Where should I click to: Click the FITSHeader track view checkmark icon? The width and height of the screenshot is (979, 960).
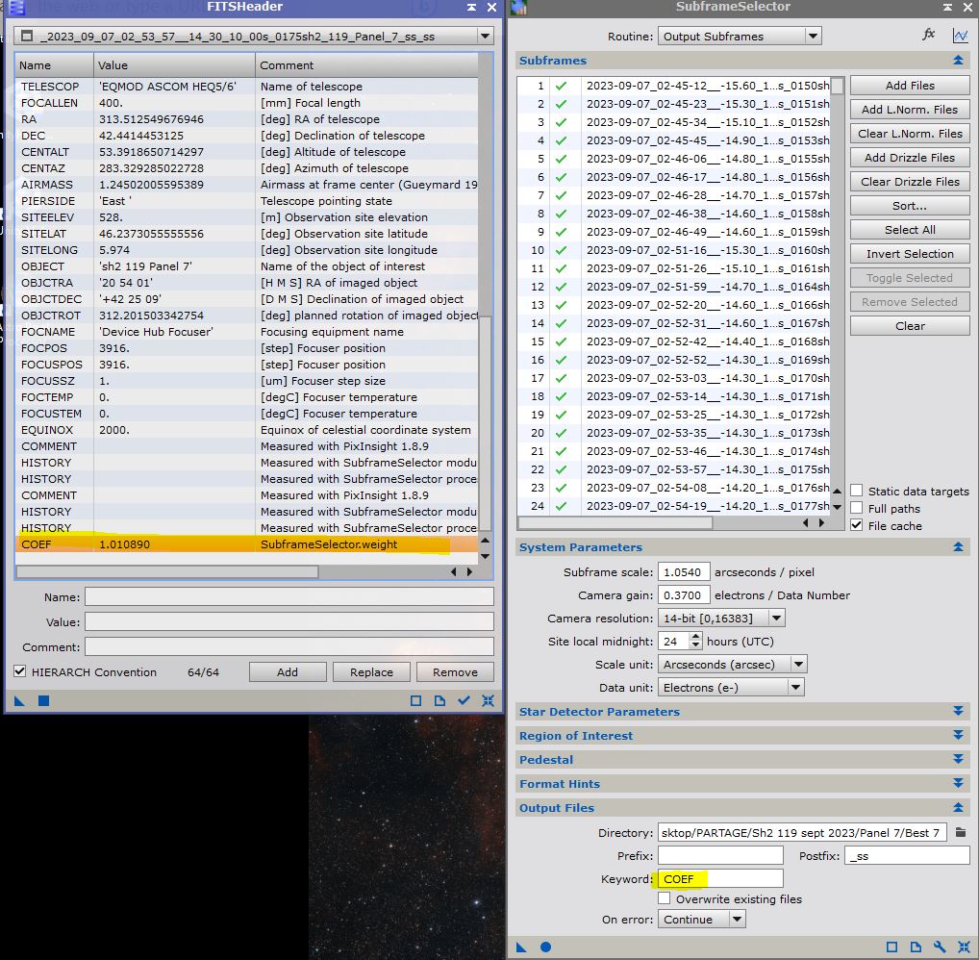tap(464, 701)
